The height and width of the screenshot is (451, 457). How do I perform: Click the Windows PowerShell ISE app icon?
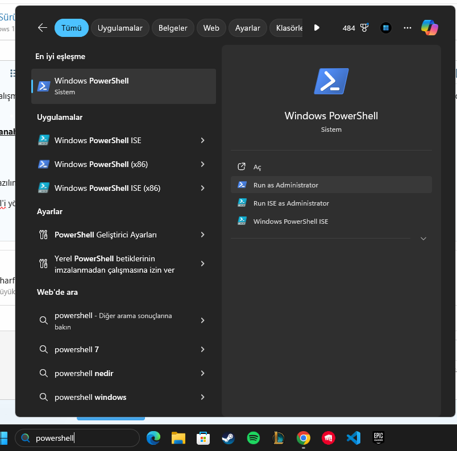pyautogui.click(x=44, y=140)
